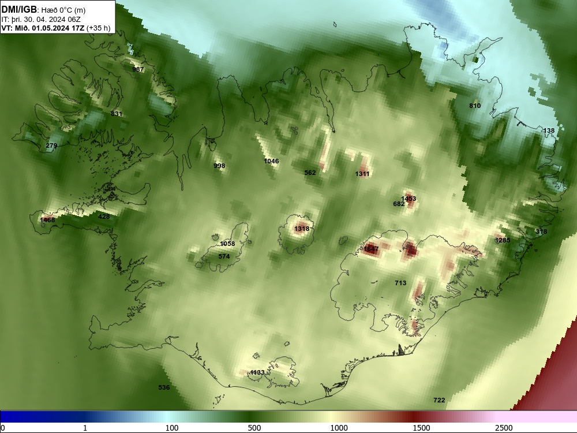Click the 722 value over southeast sea

[439, 400]
